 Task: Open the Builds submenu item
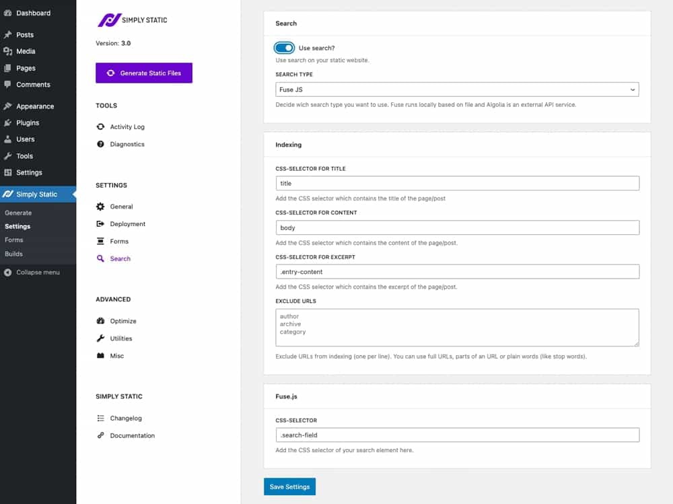(13, 254)
